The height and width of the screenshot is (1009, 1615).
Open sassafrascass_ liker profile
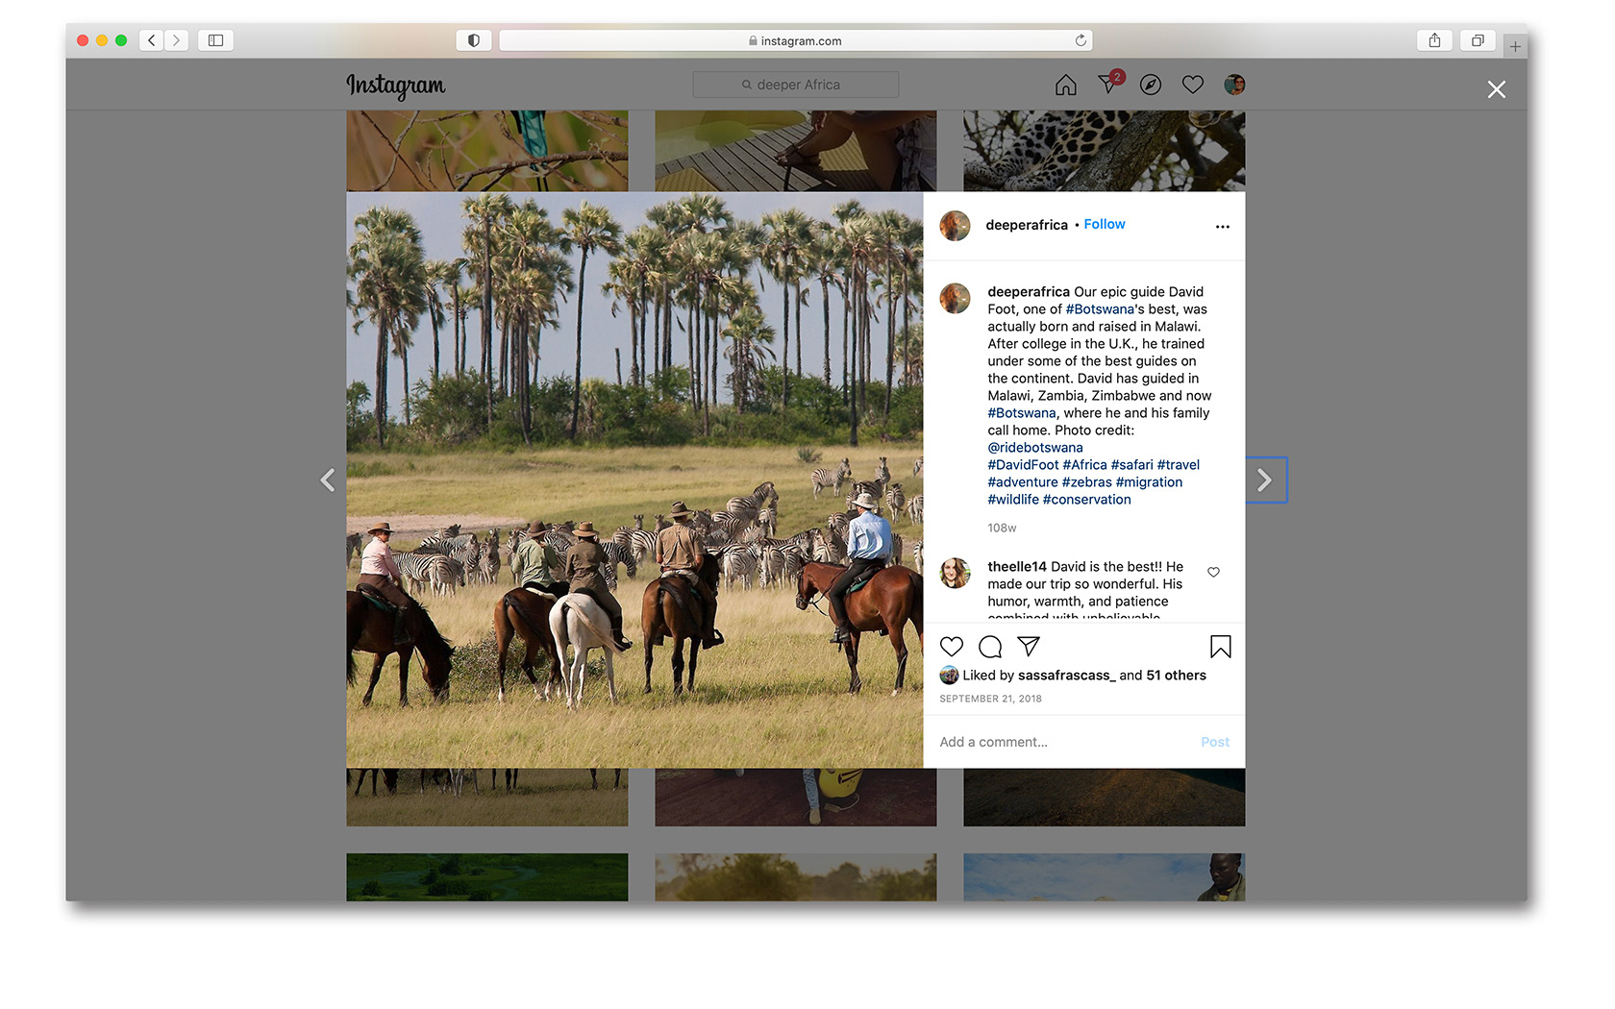1067,676
